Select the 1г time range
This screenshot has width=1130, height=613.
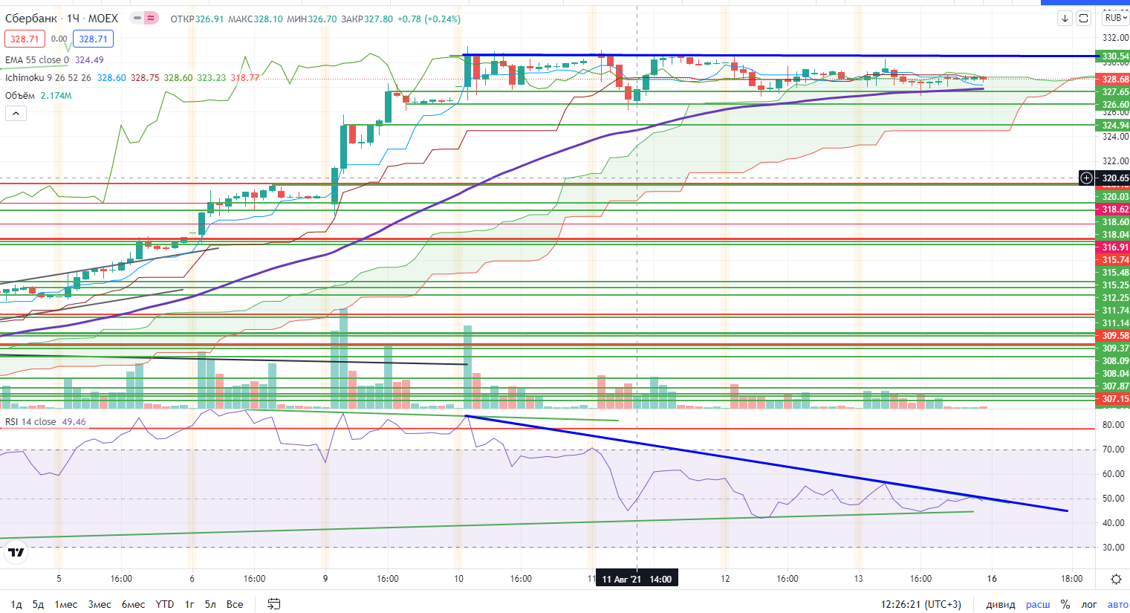pyautogui.click(x=189, y=604)
